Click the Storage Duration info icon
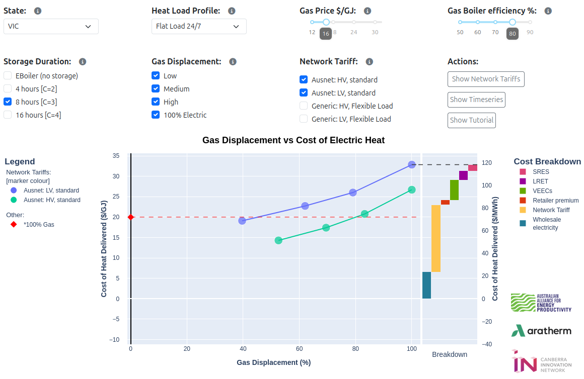Screen dimensions: 584x379 coord(83,62)
